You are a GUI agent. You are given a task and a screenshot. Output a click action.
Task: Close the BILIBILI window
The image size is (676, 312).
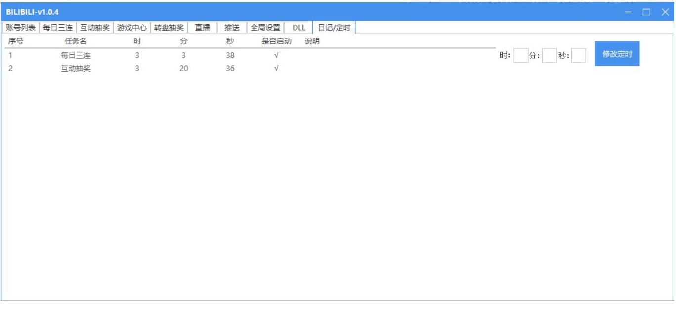point(665,12)
